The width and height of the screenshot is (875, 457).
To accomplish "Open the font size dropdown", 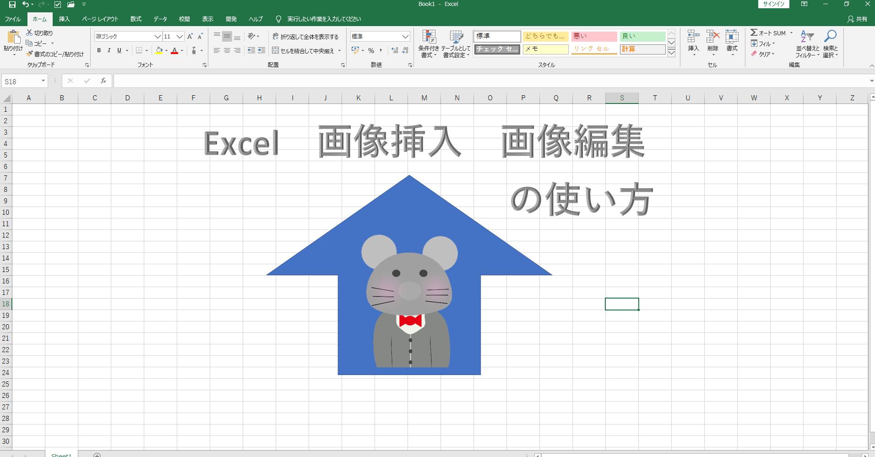I will [179, 36].
